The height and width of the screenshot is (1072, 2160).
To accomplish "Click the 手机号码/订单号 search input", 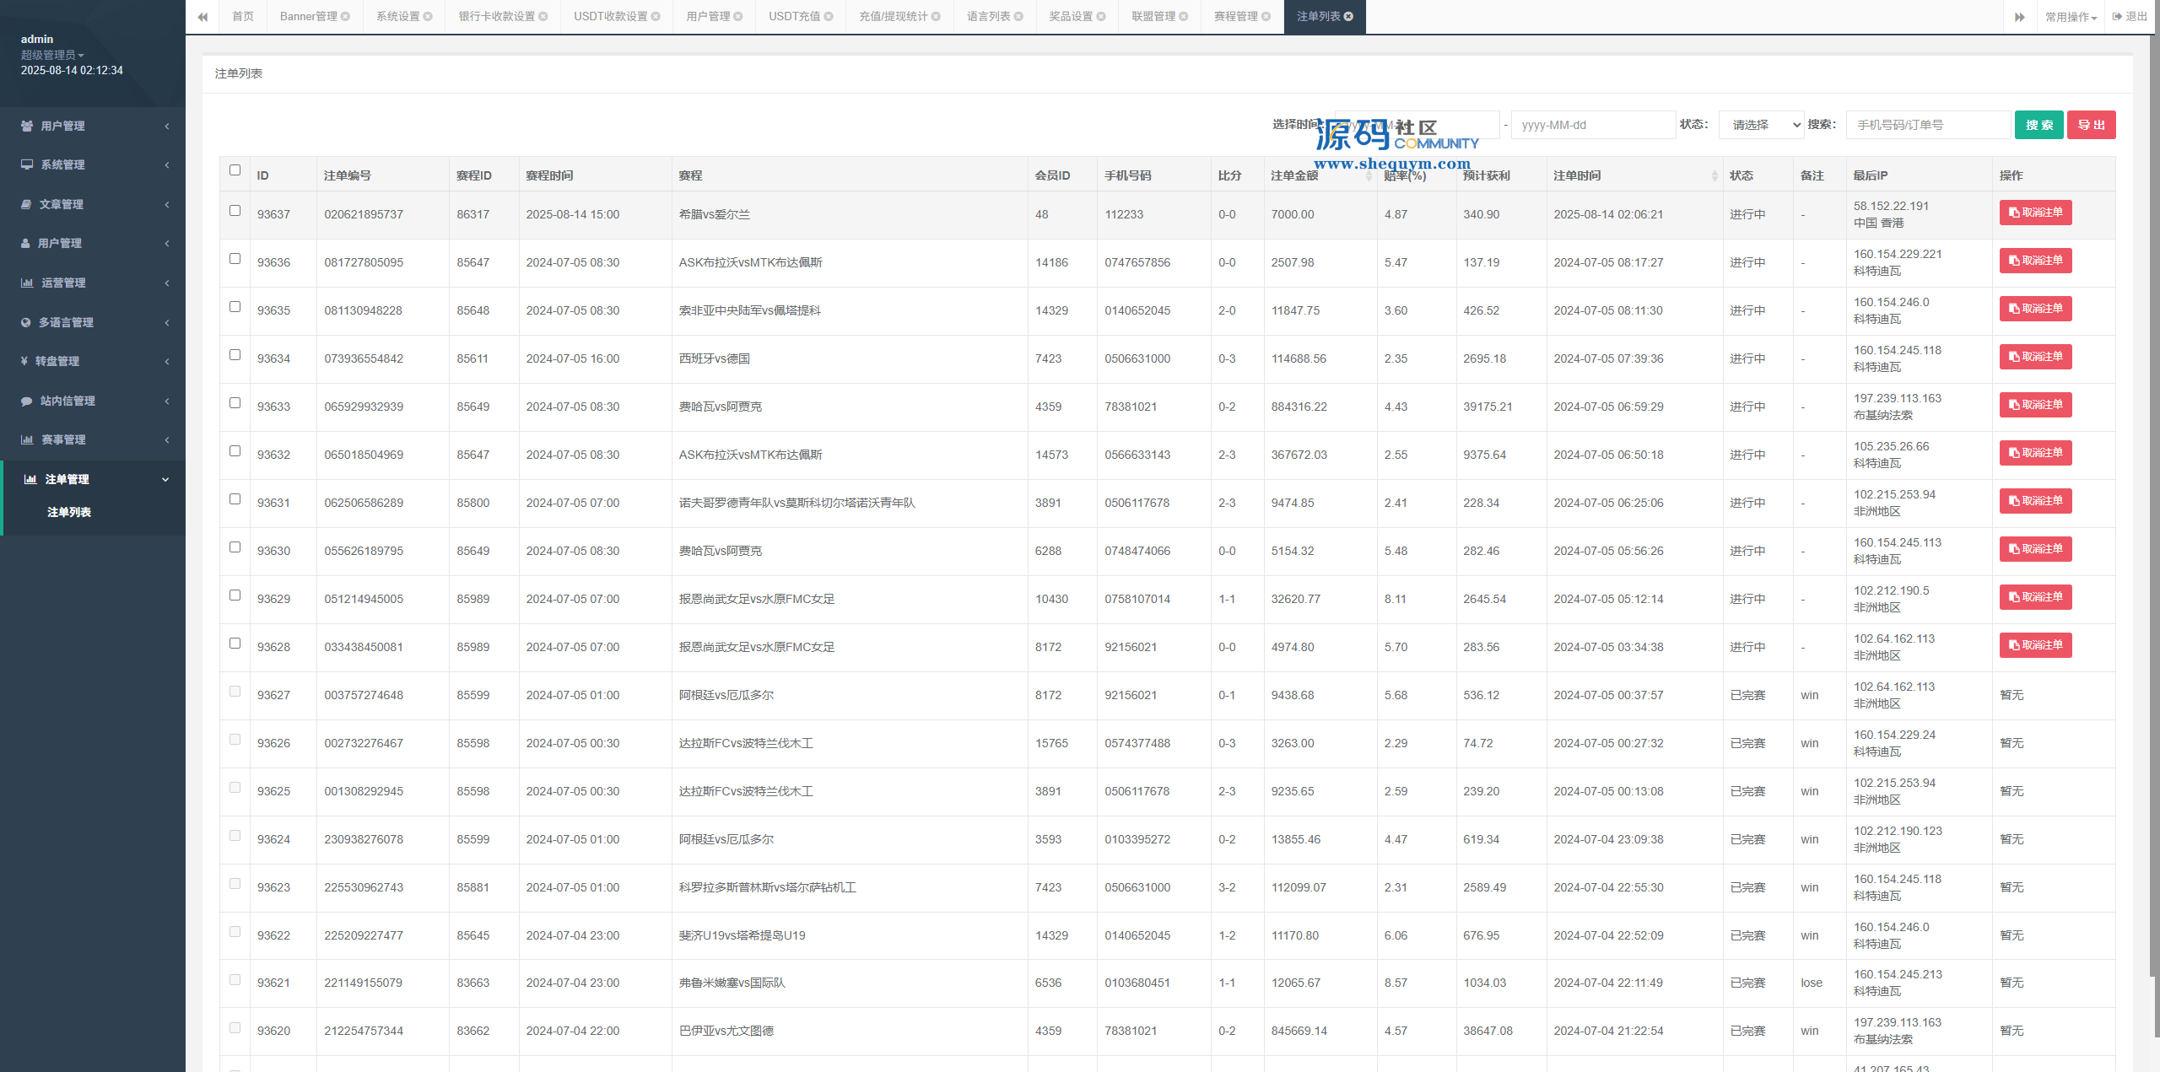I will 1927,125.
